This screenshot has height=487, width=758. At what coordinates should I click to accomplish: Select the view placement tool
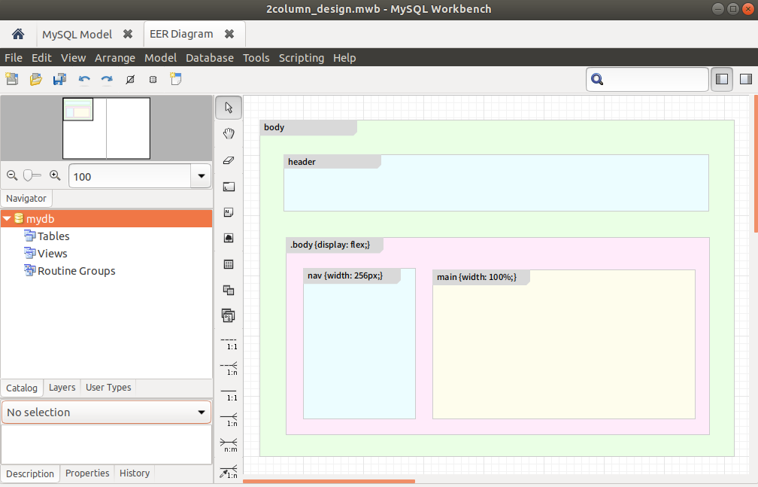229,290
